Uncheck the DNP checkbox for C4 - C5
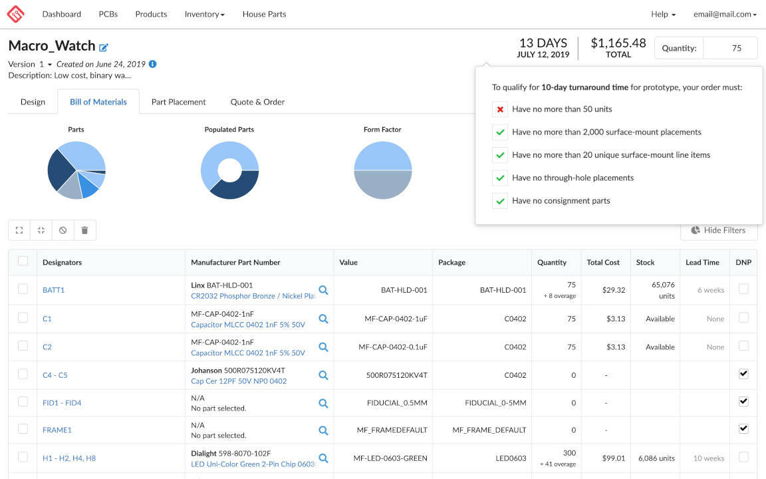Screen dimensions: 766x479 (743, 374)
